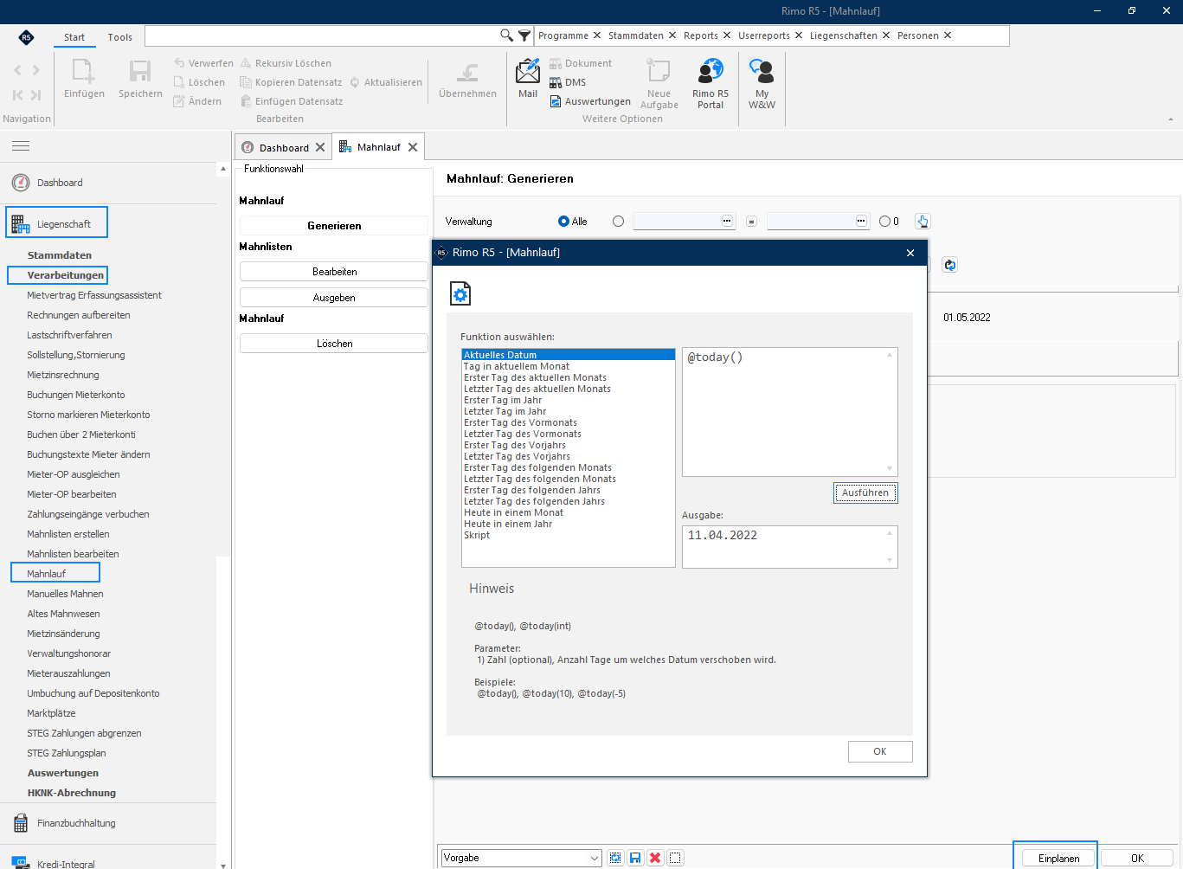Open Mietzinsrechnung in sidebar
This screenshot has width=1183, height=869.
point(63,375)
